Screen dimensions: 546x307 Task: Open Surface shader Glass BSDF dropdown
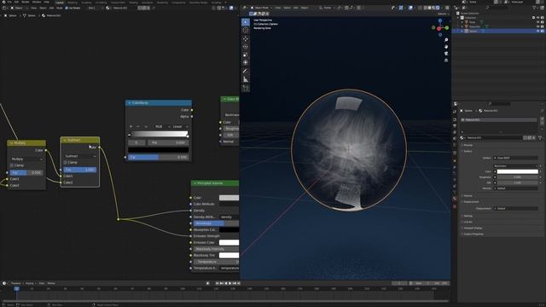515,158
